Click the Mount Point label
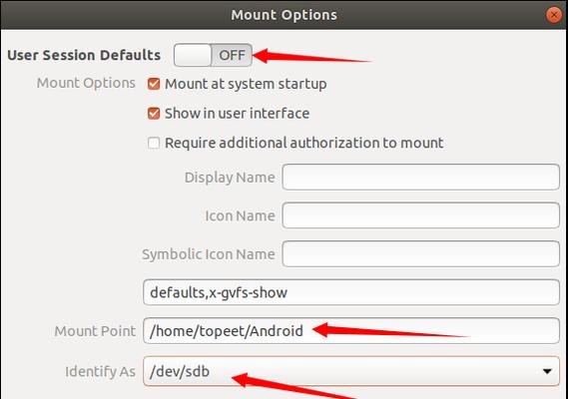Screen dimensions: 568x399 coord(95,331)
